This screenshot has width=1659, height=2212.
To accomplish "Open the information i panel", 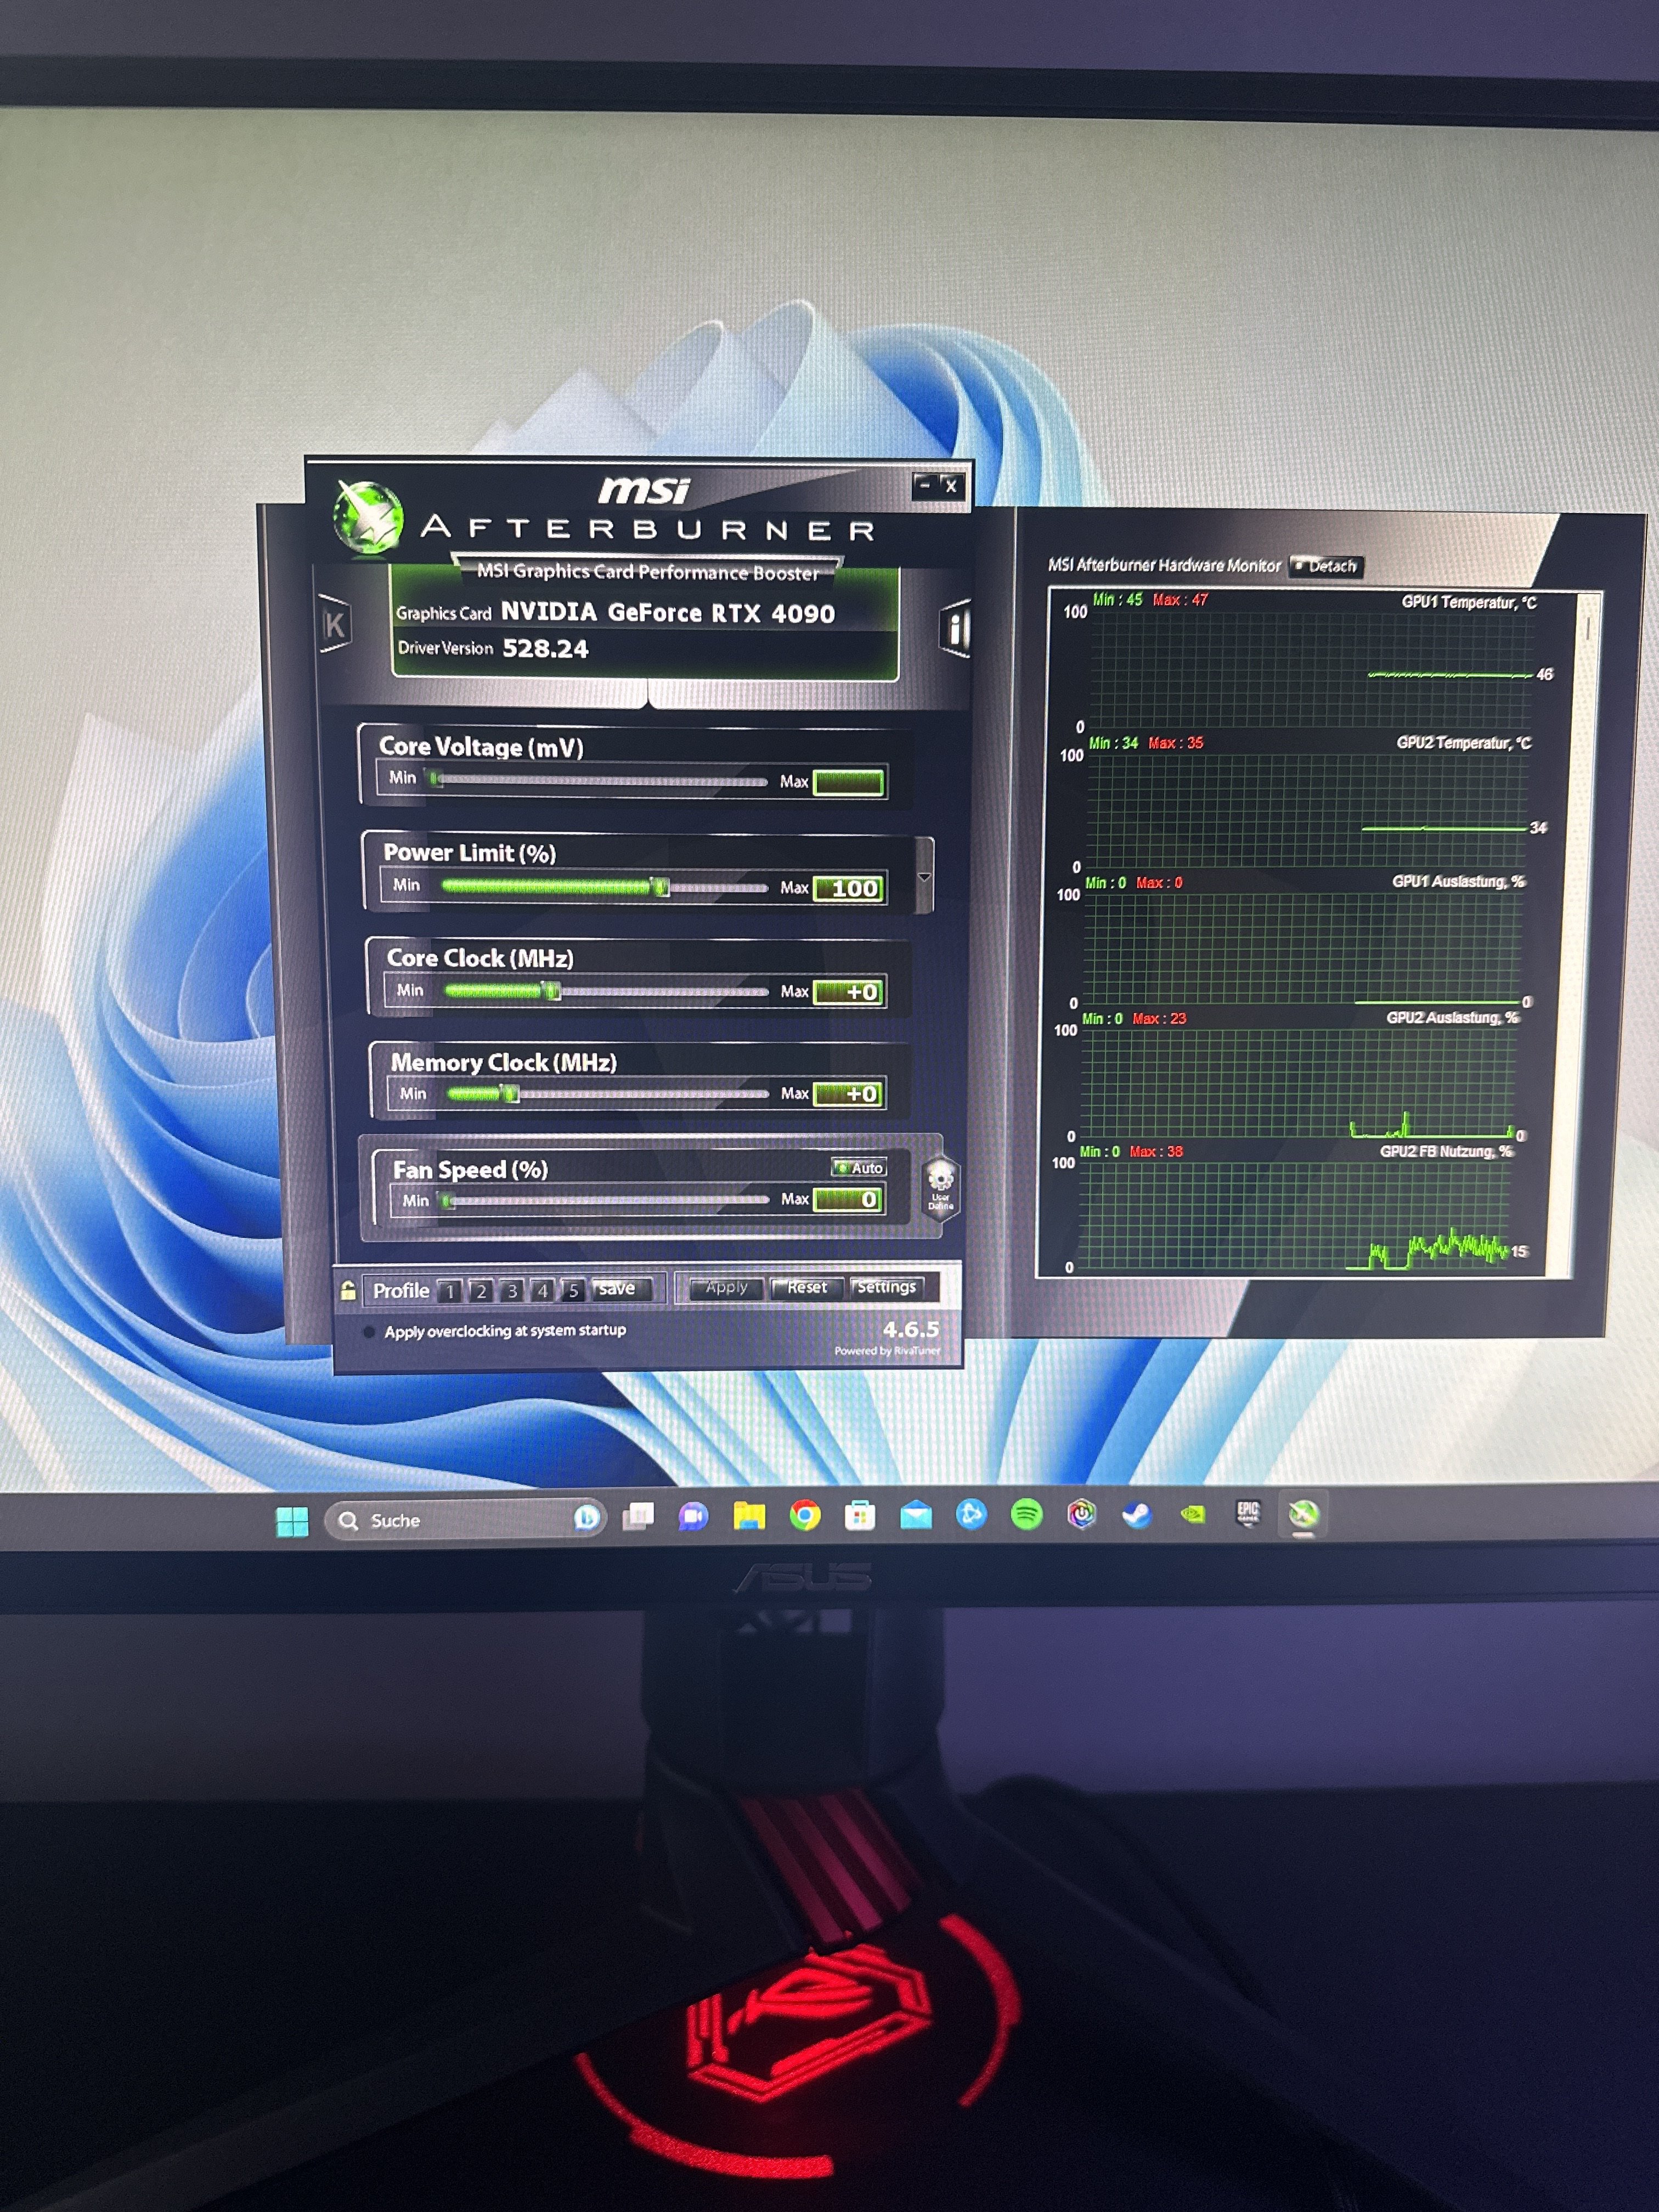I will (x=956, y=629).
